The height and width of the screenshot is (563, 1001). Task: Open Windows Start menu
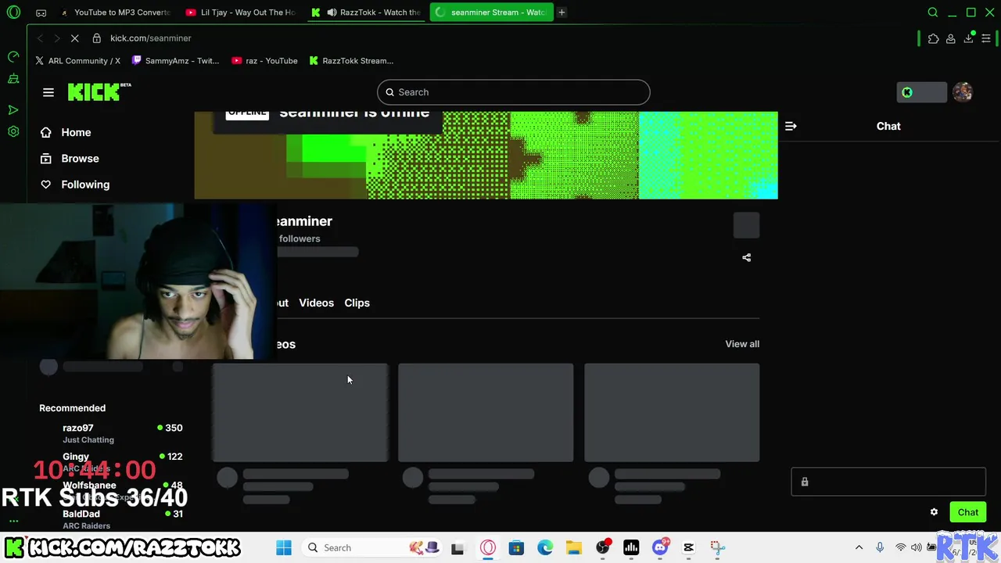point(284,547)
